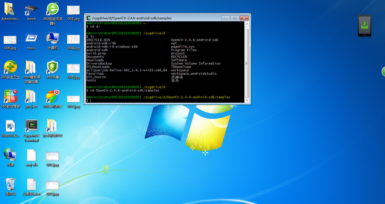Screen dimensions: 385x204
Task: Click $RECYCLE.BIN entry in terminal
Action: coord(98,40)
